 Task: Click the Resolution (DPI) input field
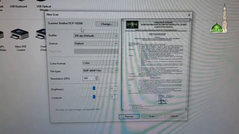pyautogui.click(x=89, y=78)
